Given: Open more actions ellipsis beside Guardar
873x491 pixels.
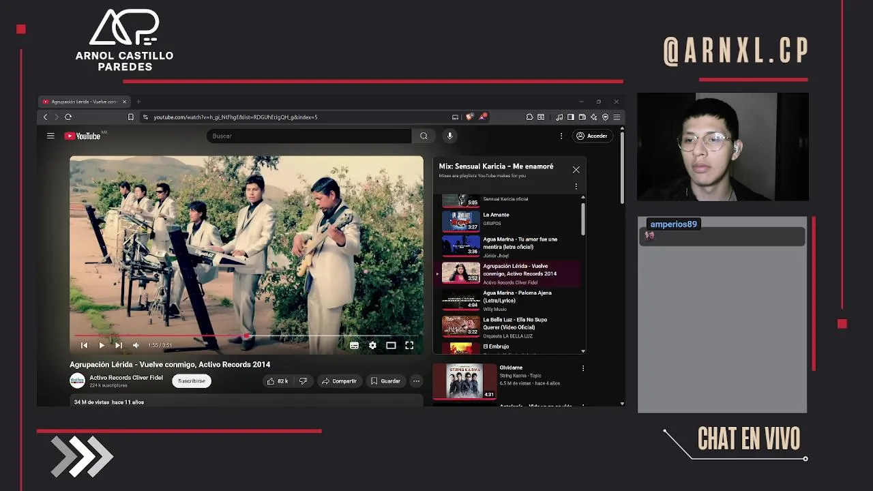Looking at the screenshot, I should click(x=416, y=381).
